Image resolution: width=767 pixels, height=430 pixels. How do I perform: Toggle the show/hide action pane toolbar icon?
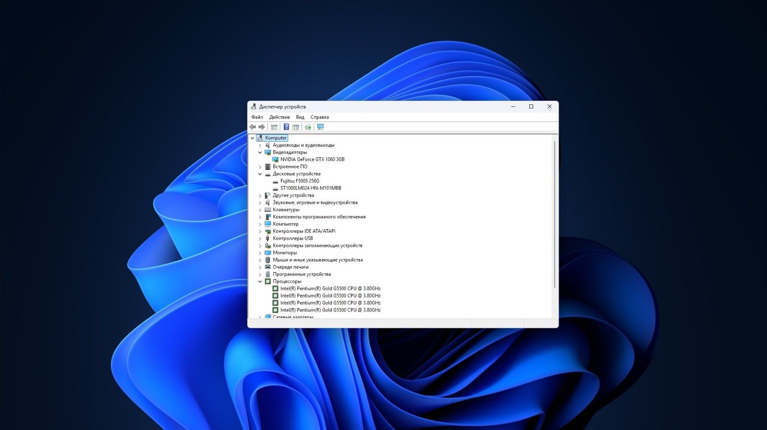click(x=296, y=127)
